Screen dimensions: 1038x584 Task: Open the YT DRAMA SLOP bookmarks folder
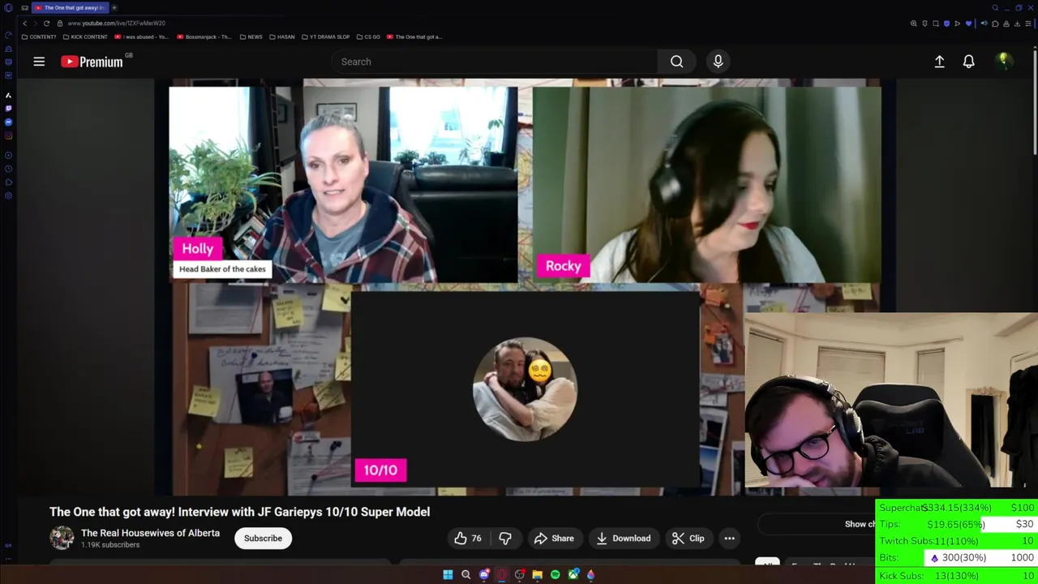point(325,36)
